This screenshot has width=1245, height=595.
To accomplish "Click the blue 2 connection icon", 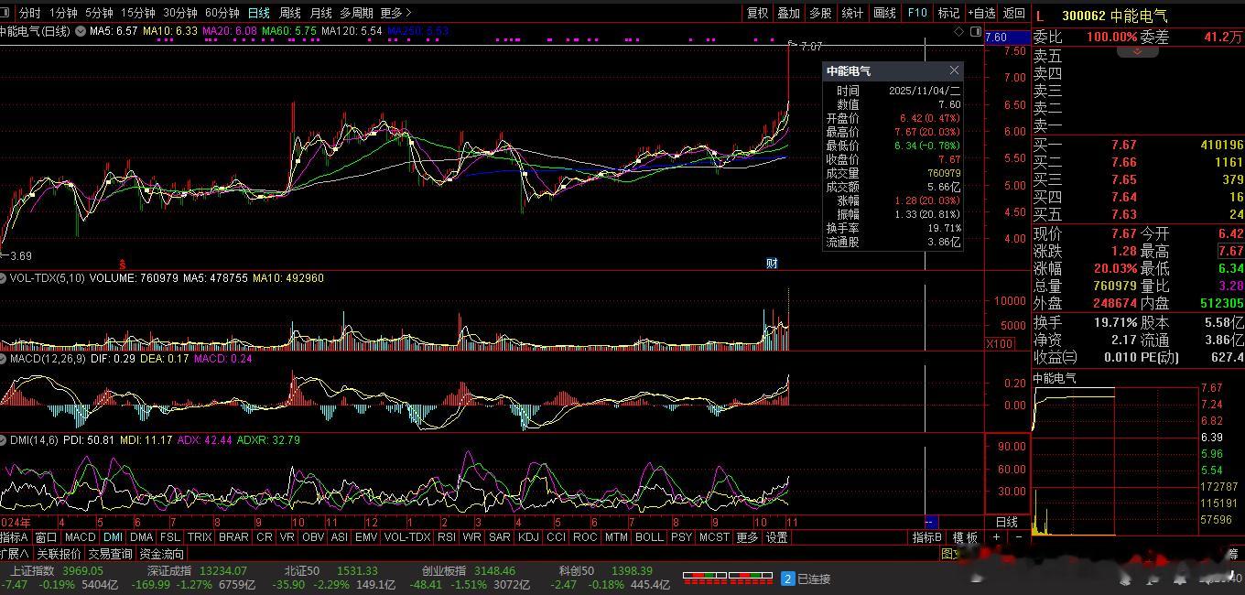I will 787,579.
